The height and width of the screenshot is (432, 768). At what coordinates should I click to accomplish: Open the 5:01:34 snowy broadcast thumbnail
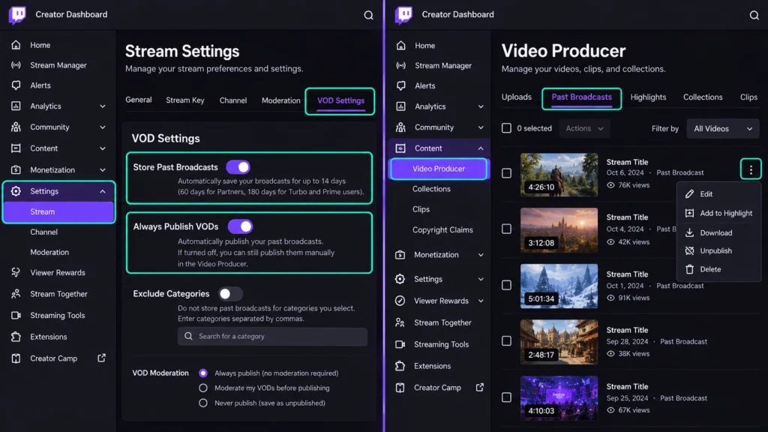click(x=559, y=286)
